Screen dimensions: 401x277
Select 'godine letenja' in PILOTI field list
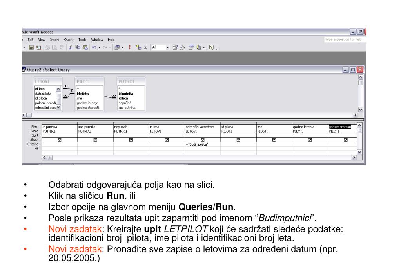pos(87,103)
